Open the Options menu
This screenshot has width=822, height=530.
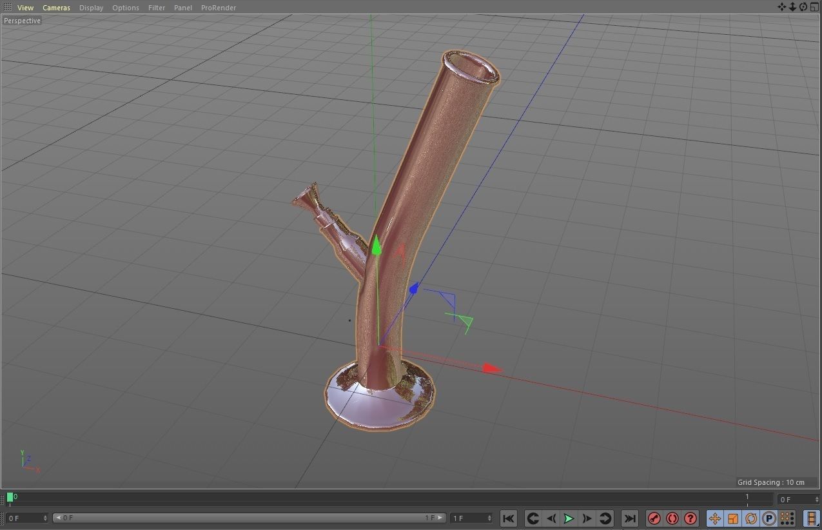click(125, 8)
